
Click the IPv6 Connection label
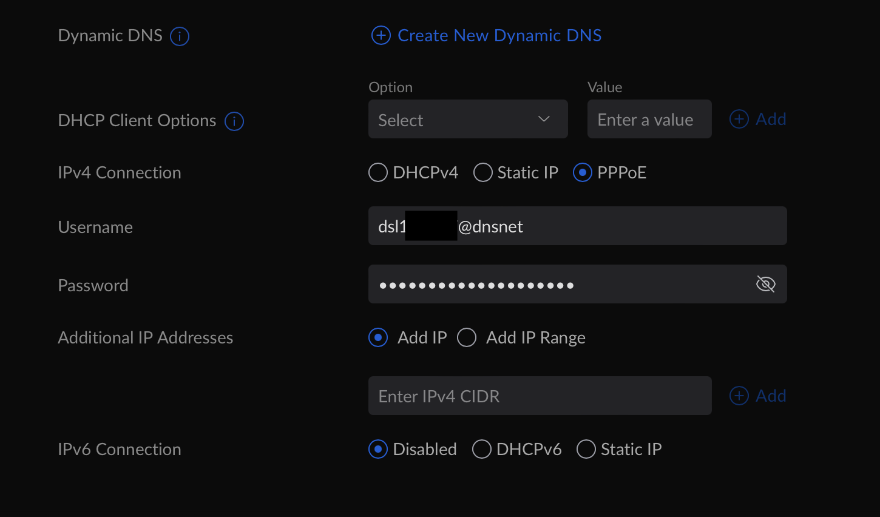[x=119, y=450]
